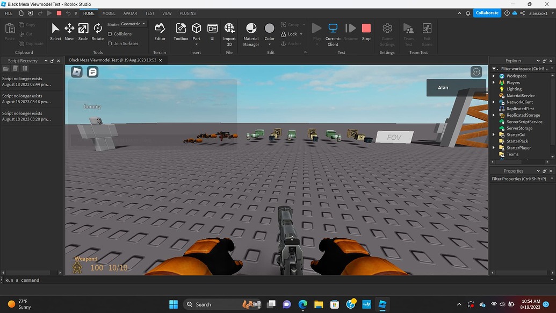Open Game Settings
This screenshot has width=556, height=313.
tap(387, 32)
